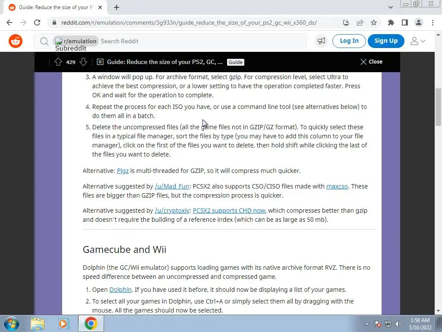Open media player from taskbar
The height and width of the screenshot is (332, 442).
click(64, 324)
